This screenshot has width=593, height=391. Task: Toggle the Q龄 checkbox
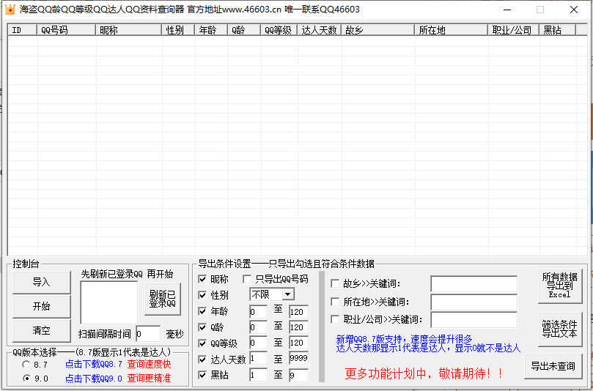pyautogui.click(x=202, y=327)
